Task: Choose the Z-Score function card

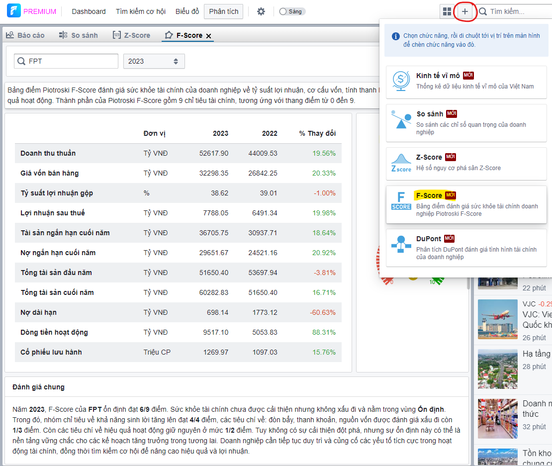Action: 466,164
